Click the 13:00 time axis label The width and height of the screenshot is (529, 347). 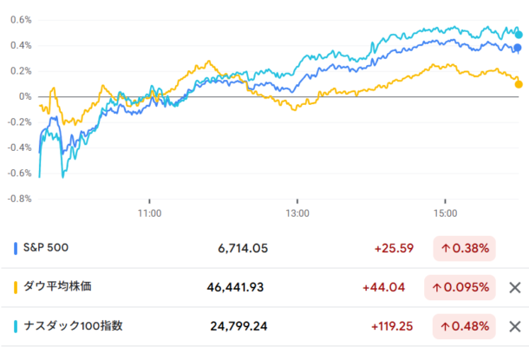point(297,212)
